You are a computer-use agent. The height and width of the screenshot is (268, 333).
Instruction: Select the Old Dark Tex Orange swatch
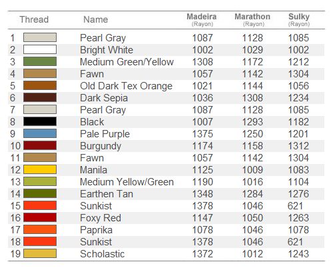point(40,85)
